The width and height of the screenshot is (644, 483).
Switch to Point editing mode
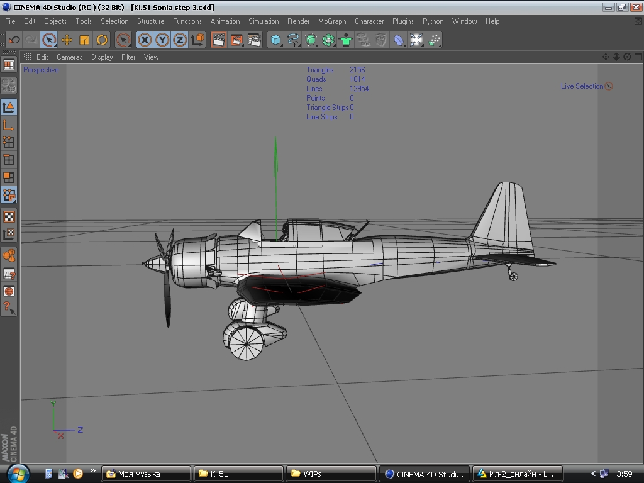[9, 142]
